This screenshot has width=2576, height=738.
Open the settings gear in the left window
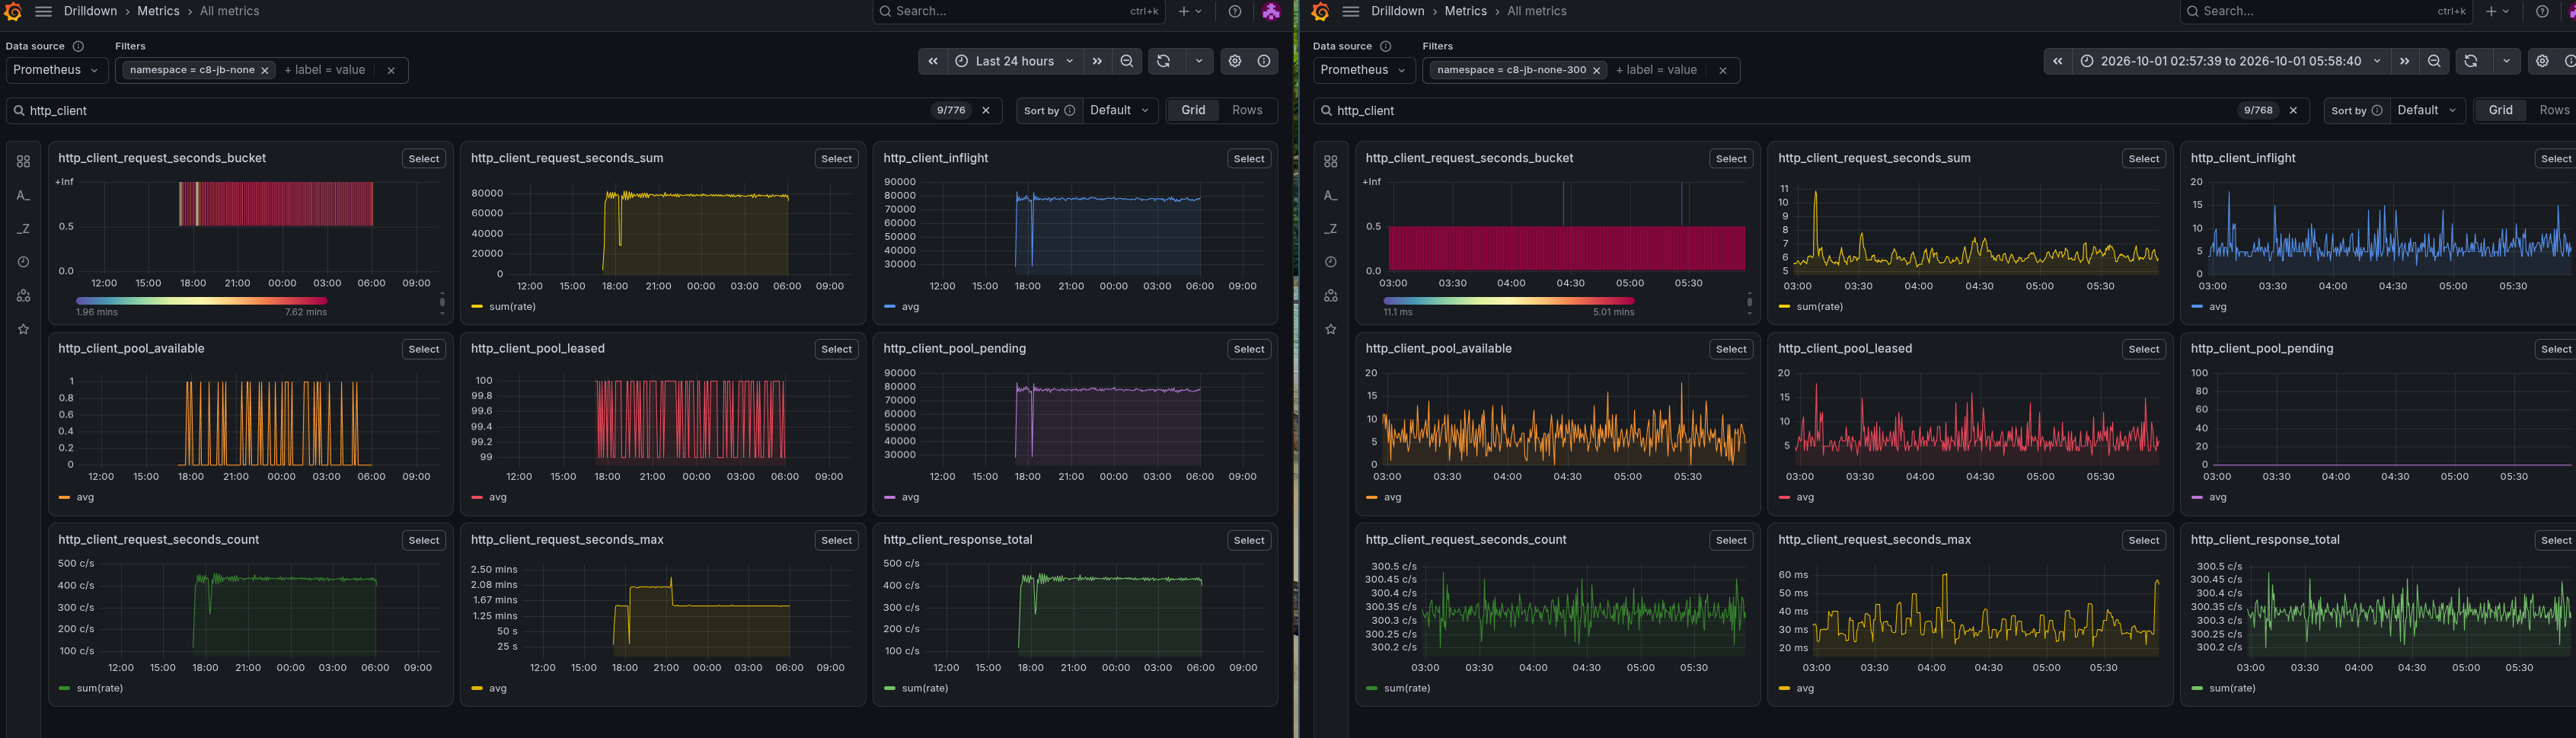point(1235,61)
